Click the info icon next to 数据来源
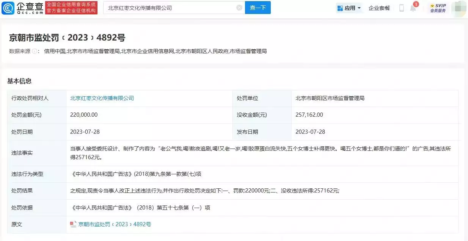 tap(35, 51)
